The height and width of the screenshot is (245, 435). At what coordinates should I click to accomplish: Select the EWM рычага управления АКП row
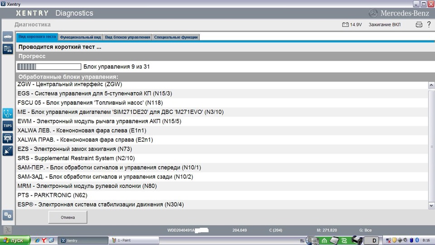point(222,121)
